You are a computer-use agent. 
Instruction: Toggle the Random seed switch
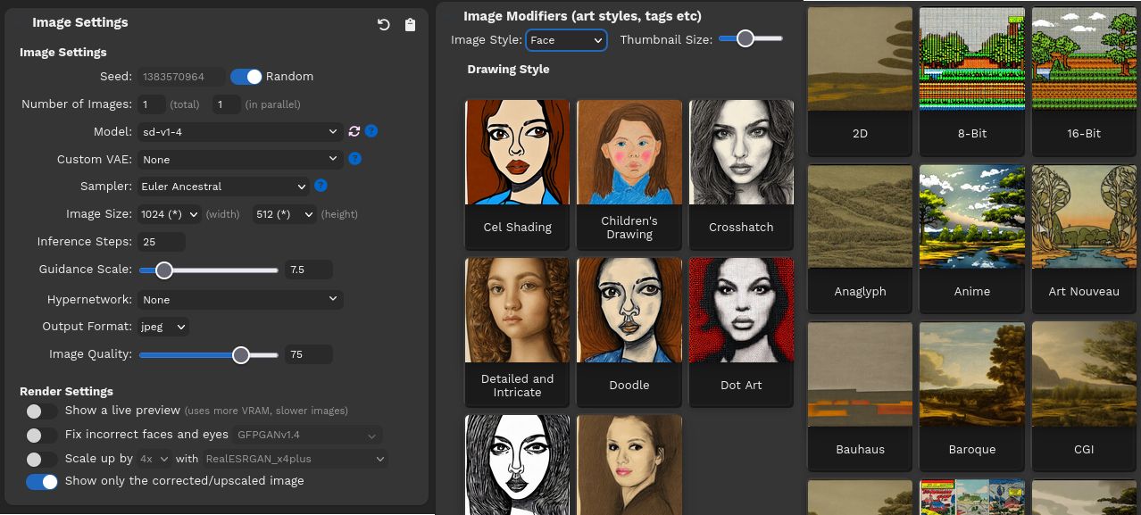[246, 77]
